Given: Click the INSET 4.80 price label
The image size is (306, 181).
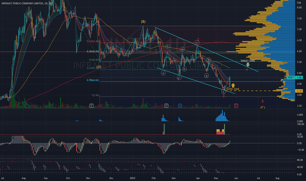Looking at the screenshot, I should pyautogui.click(x=295, y=77).
